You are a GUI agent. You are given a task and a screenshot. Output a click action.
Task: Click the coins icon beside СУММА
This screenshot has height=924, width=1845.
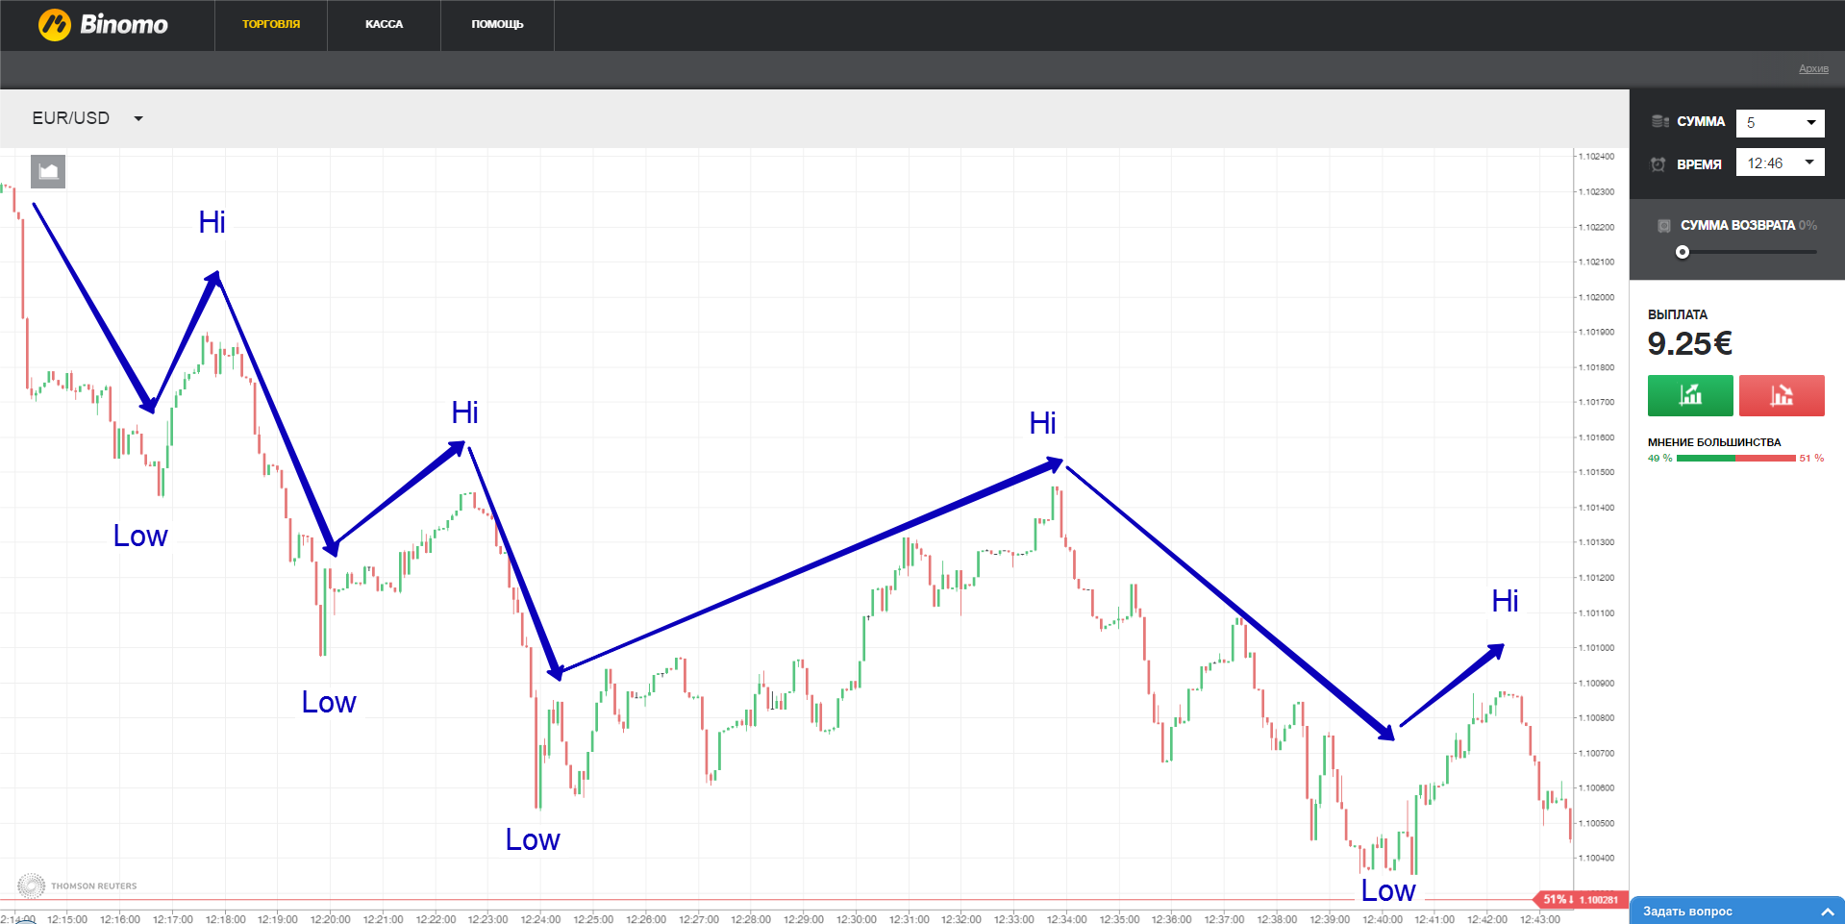tap(1659, 122)
